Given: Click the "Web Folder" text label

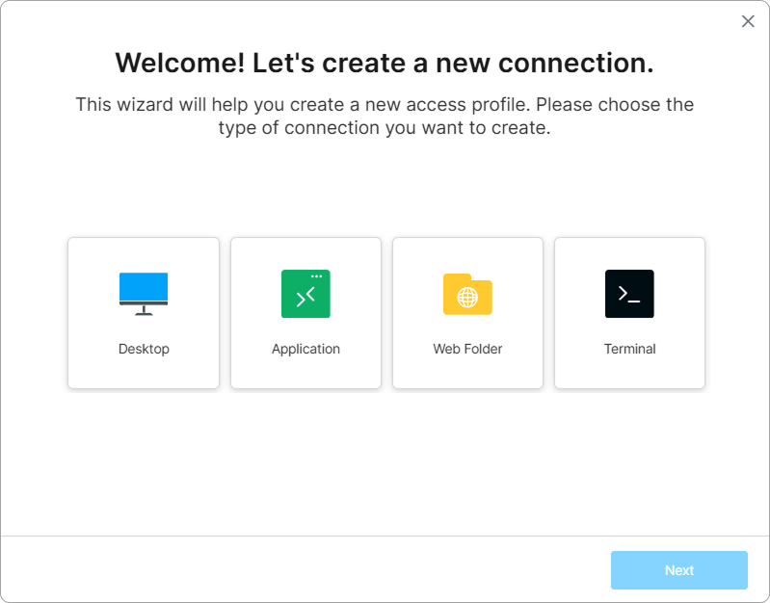Looking at the screenshot, I should point(467,349).
